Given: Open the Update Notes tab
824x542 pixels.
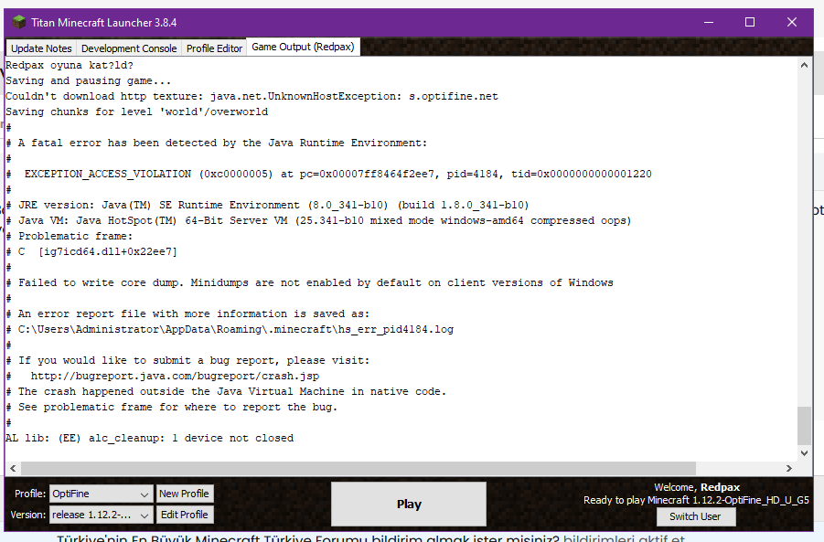Looking at the screenshot, I should click(x=41, y=48).
